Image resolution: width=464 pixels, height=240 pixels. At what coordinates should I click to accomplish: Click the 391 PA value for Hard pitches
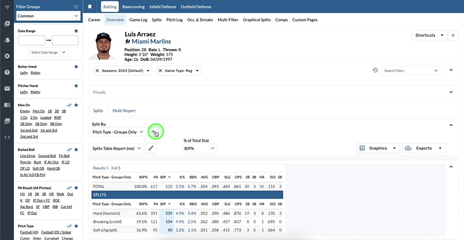(154, 213)
